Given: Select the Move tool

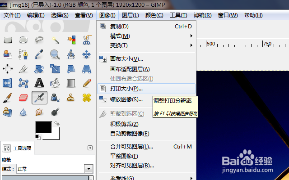Looking at the screenshot, I should pyautogui.click(x=86, y=54).
